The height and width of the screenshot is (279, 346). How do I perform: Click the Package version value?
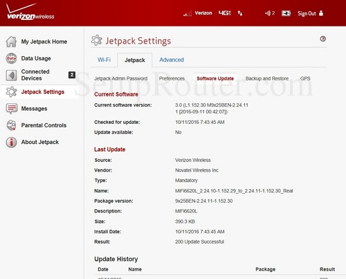pos(203,201)
